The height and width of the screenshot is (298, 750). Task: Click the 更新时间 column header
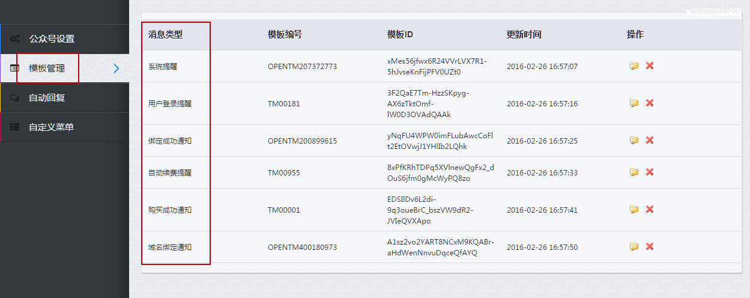point(524,35)
